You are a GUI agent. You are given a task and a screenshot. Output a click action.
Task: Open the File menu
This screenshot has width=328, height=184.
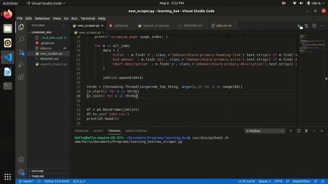point(19,18)
